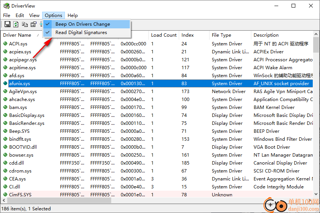This screenshot has height=213, width=320.
Task: Sort by Driver Name column header
Action: pos(21,35)
